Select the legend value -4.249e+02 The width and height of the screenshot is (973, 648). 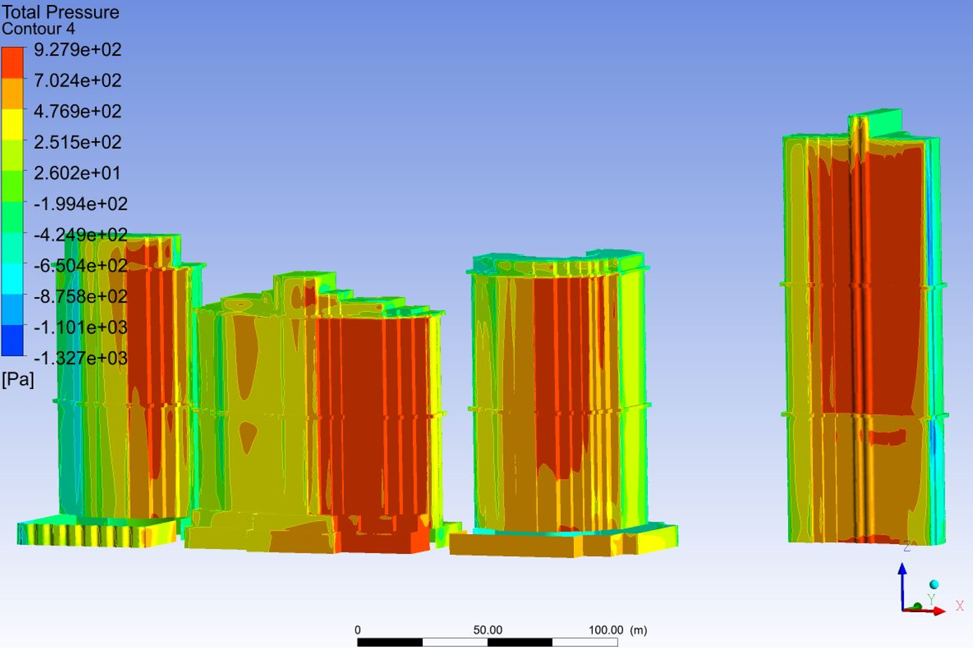click(x=81, y=234)
